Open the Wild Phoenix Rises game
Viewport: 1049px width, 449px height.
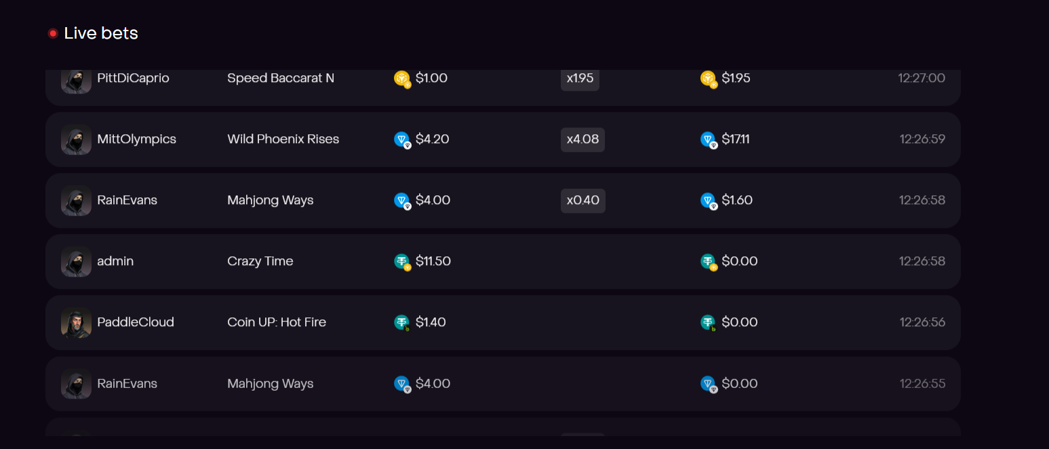pyautogui.click(x=283, y=139)
